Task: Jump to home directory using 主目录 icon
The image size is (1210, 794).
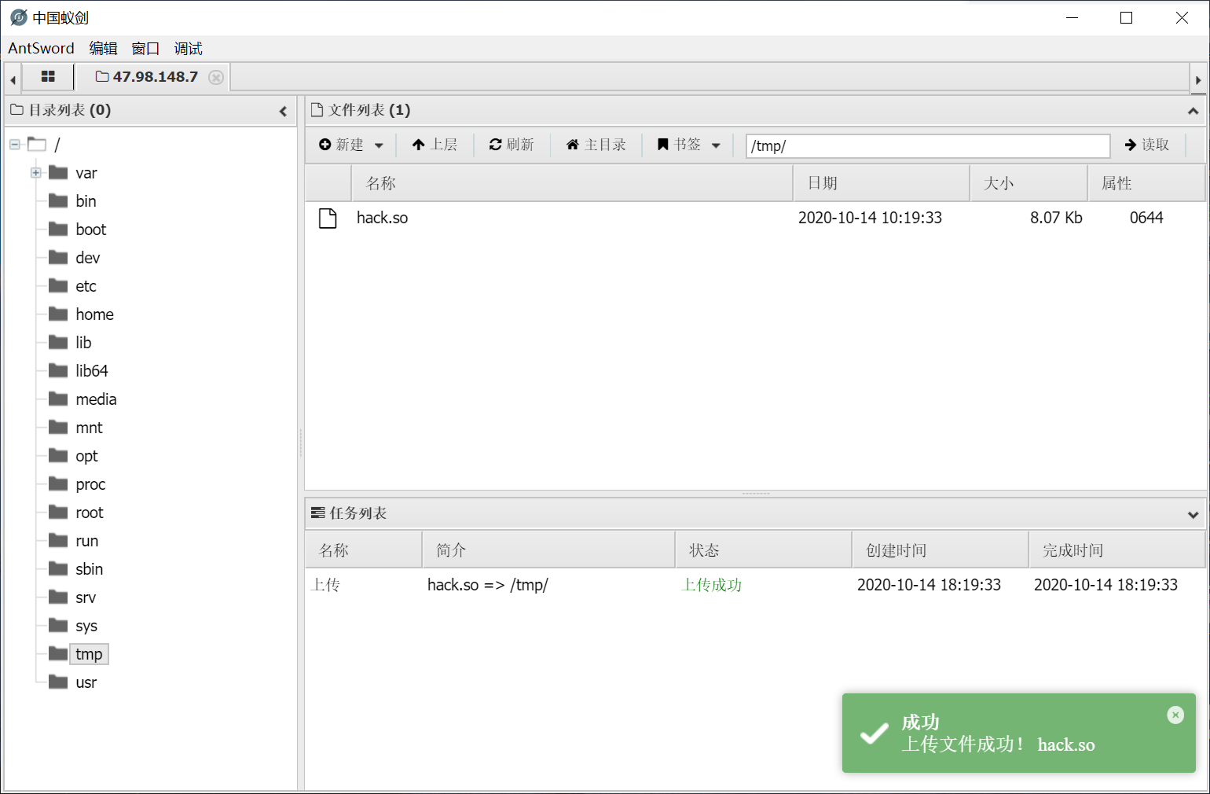Action: (x=571, y=145)
